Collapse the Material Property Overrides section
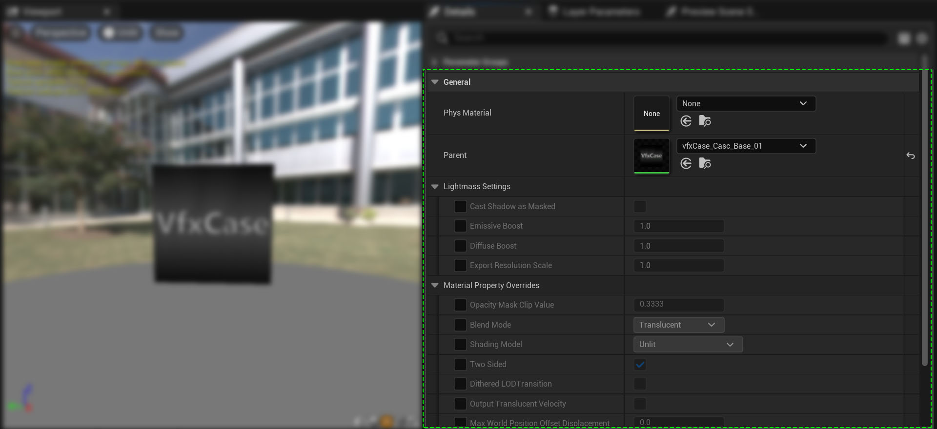 tap(435, 285)
